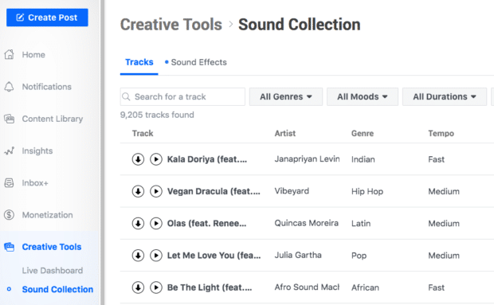494x305 pixels.
Task: Open Inbox+ in the sidebar
Action: pyautogui.click(x=35, y=183)
